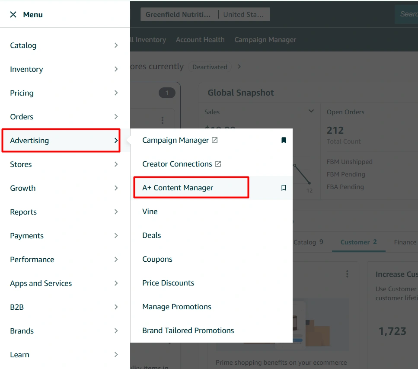
Task: Open the Vine page from the Advertising submenu
Action: point(150,212)
